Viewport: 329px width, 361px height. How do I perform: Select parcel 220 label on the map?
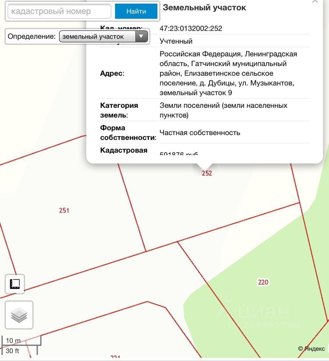pyautogui.click(x=263, y=282)
